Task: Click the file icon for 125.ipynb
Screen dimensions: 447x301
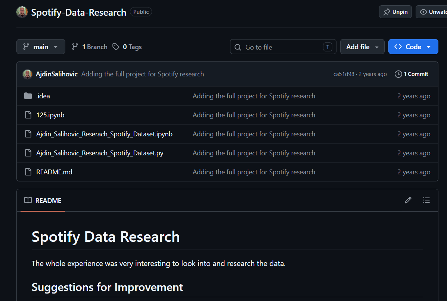Action: pyautogui.click(x=28, y=115)
